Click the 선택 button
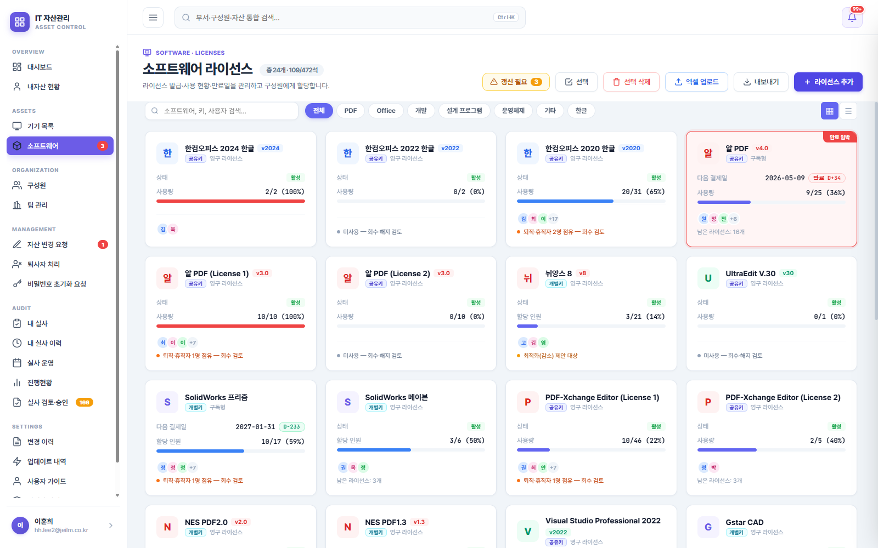 click(577, 82)
